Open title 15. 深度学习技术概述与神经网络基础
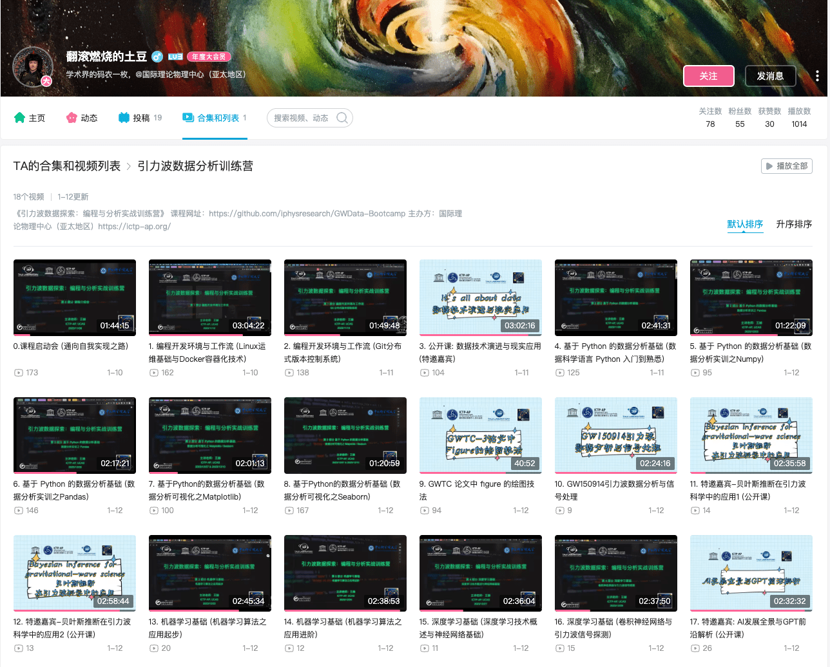The height and width of the screenshot is (667, 830). (479, 628)
